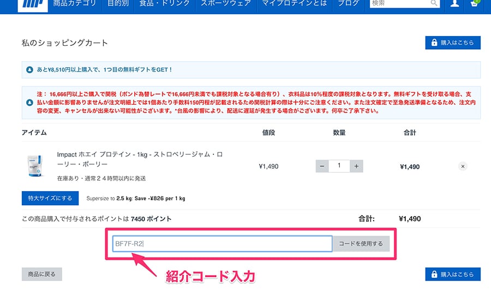Viewport: 491px width, 292px height.
Task: Open the shopping basket icon
Action: coord(474,4)
